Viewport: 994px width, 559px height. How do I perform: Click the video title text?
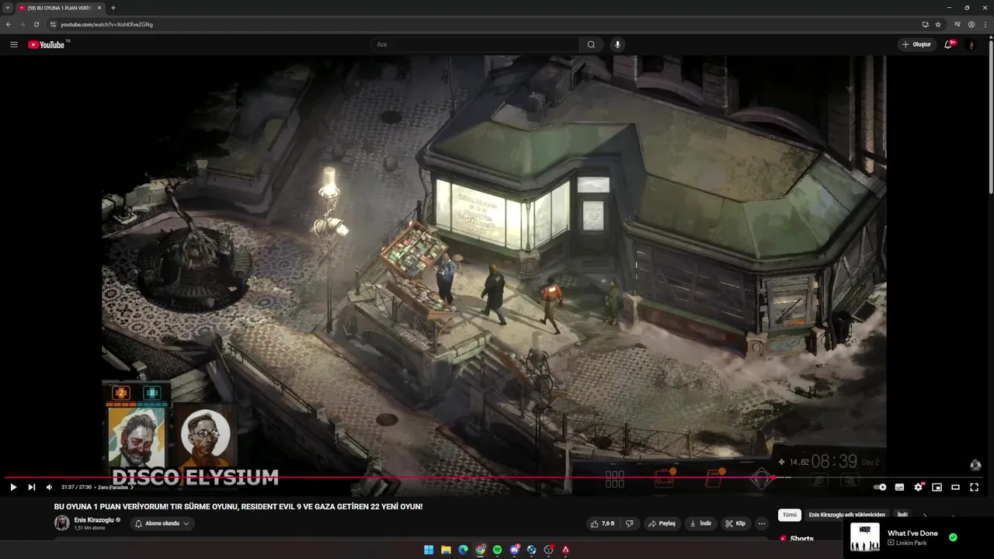pos(238,506)
